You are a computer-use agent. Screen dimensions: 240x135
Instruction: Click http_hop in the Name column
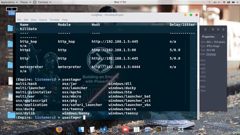[28, 42]
